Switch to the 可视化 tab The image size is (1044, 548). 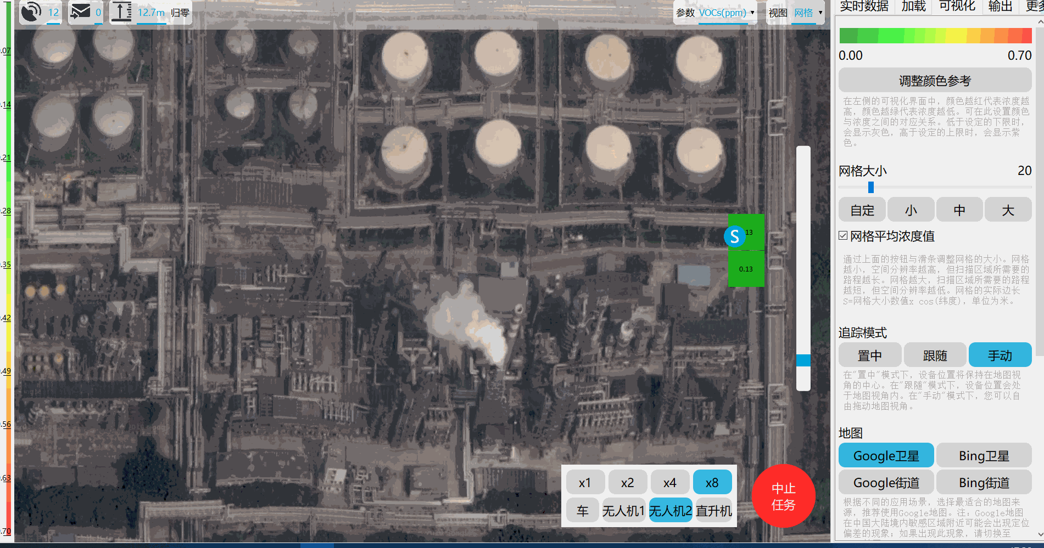957,6
